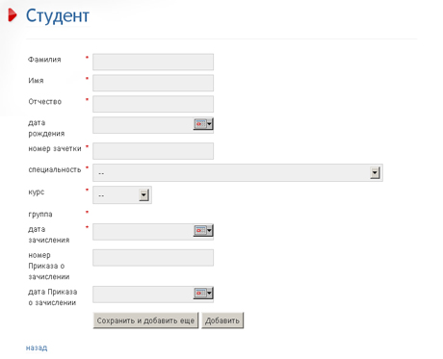Expand the специальность dropdown
The image size is (443, 359).
[375, 172]
